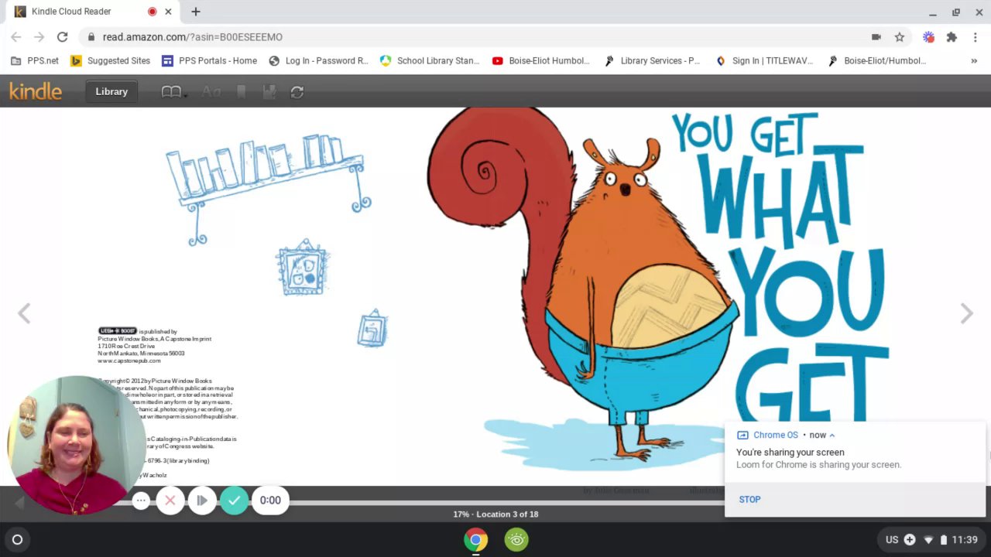Open Loom recorder more options button
991x557 pixels.
[x=140, y=501]
